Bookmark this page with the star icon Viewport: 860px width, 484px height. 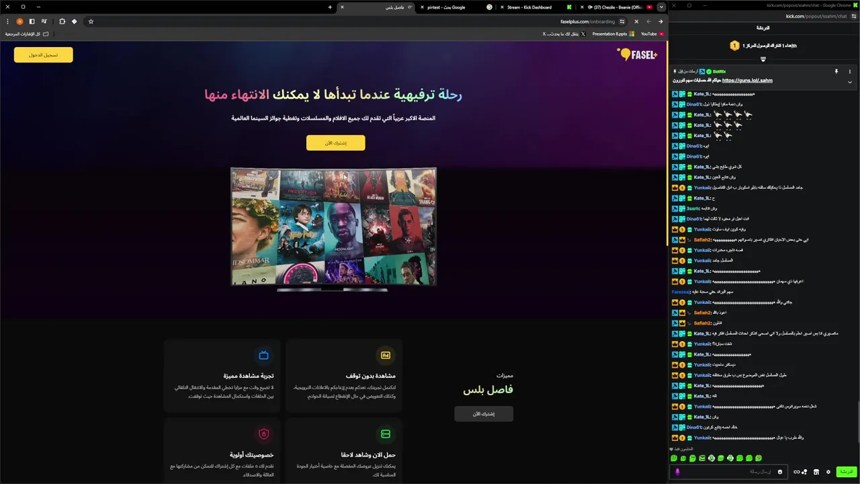91,22
